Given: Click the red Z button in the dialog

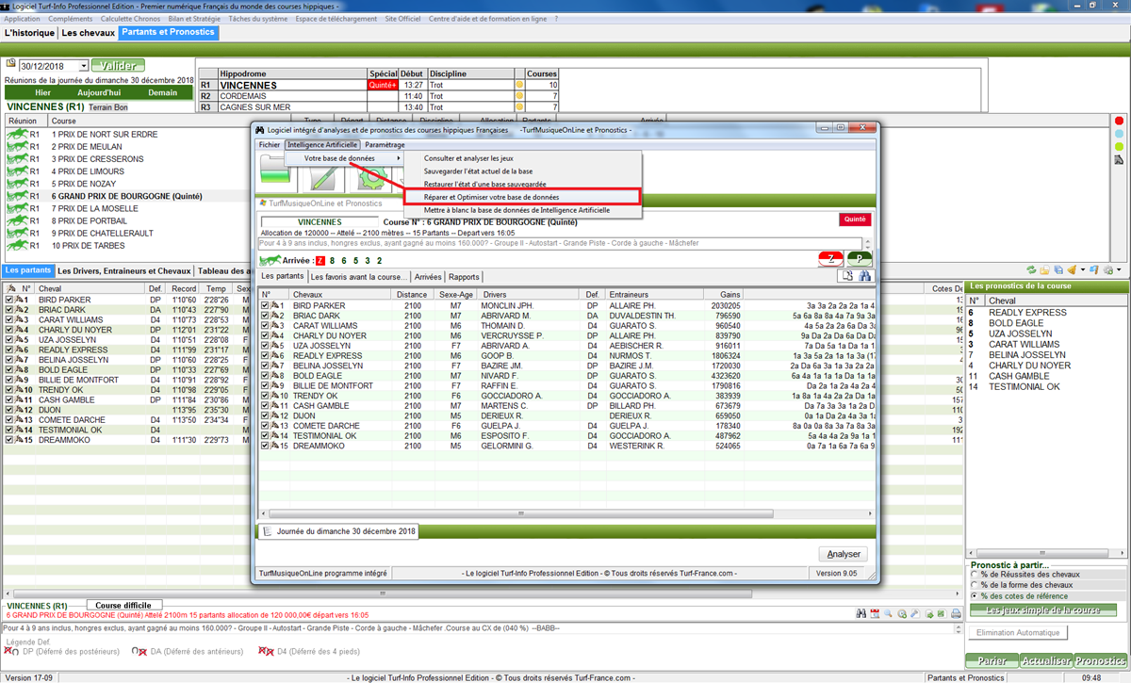Looking at the screenshot, I should [830, 259].
